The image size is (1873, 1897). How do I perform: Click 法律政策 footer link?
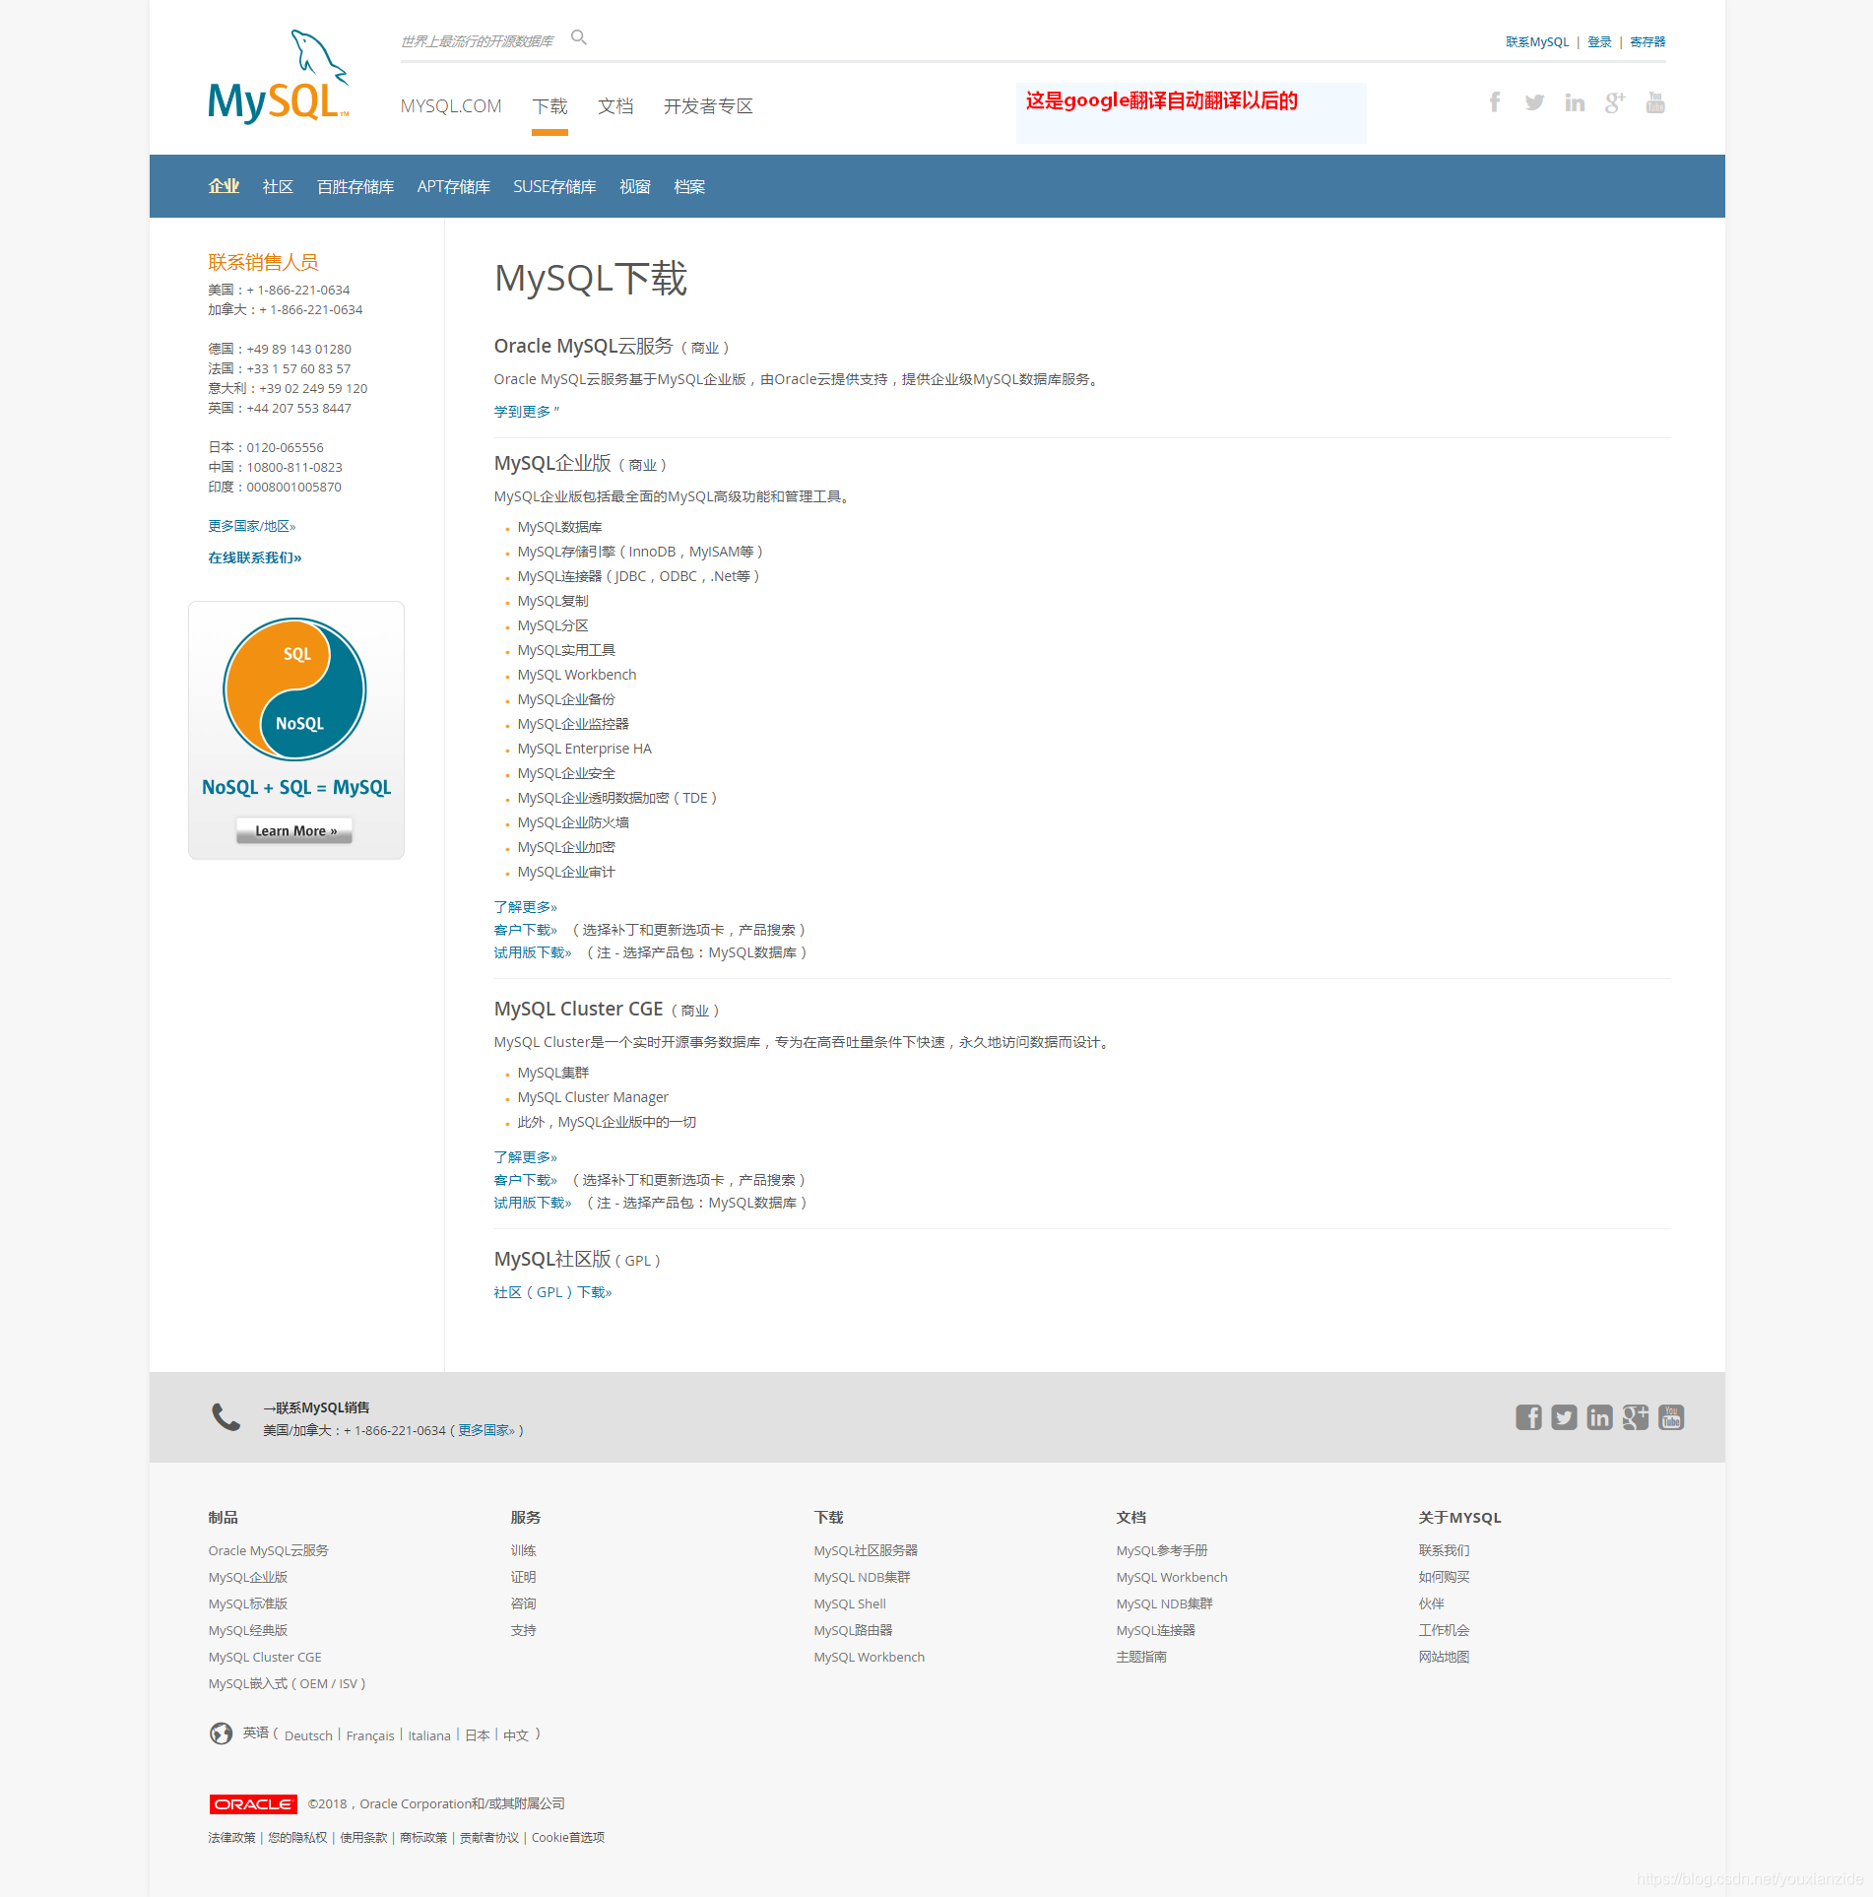click(x=231, y=1837)
